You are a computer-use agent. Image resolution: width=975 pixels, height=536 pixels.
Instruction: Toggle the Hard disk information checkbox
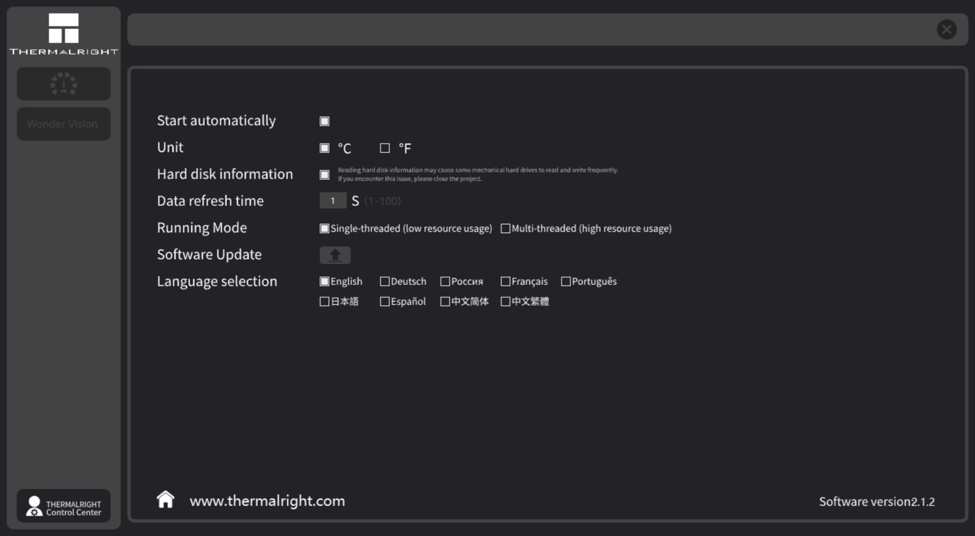coord(325,175)
